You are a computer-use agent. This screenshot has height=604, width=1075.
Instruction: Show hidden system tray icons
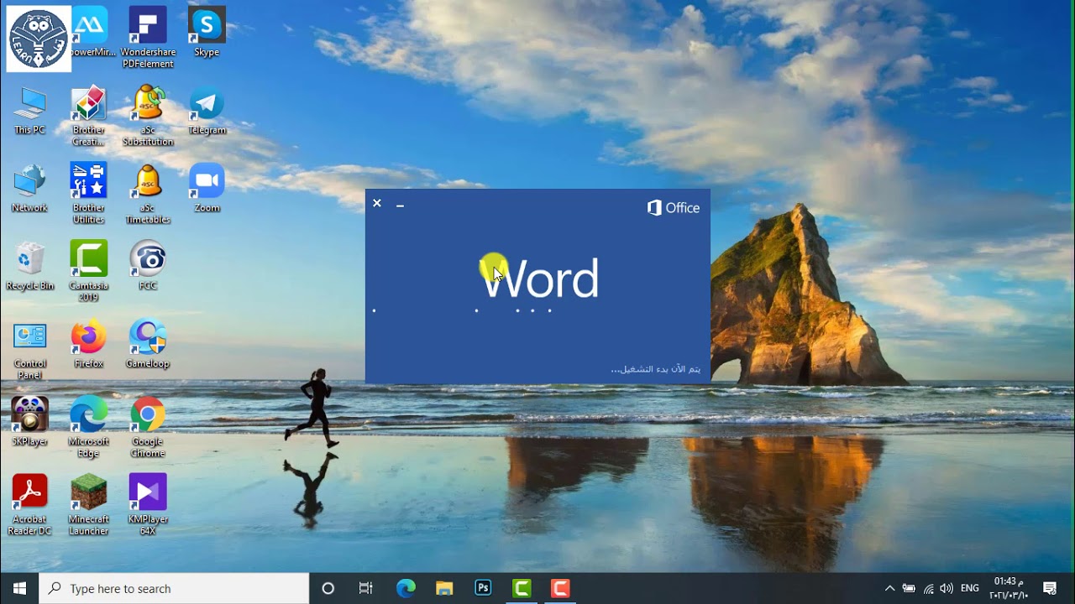click(889, 588)
